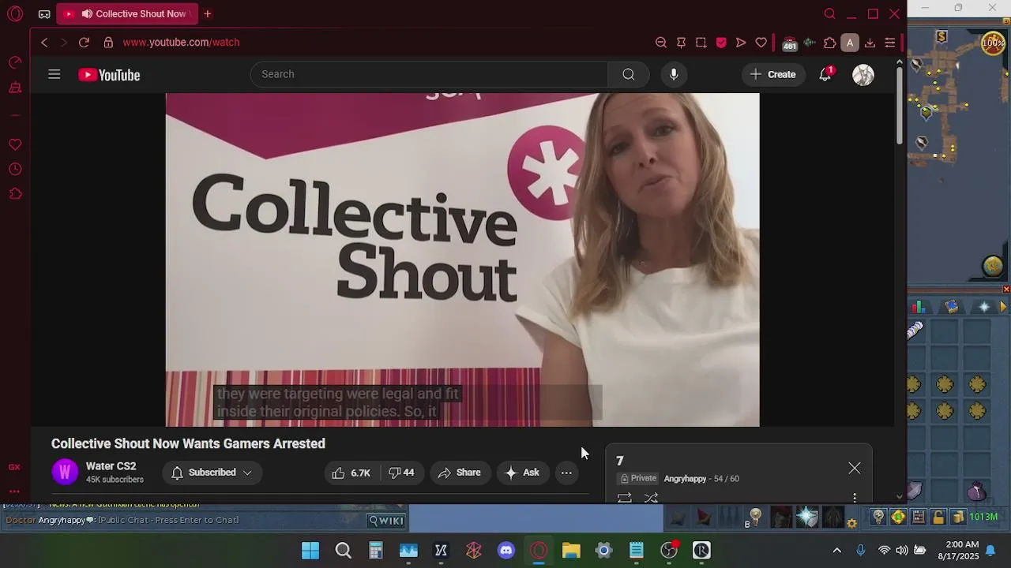Add page to bookmarks with heart icon
1011x568 pixels.
[x=761, y=43]
